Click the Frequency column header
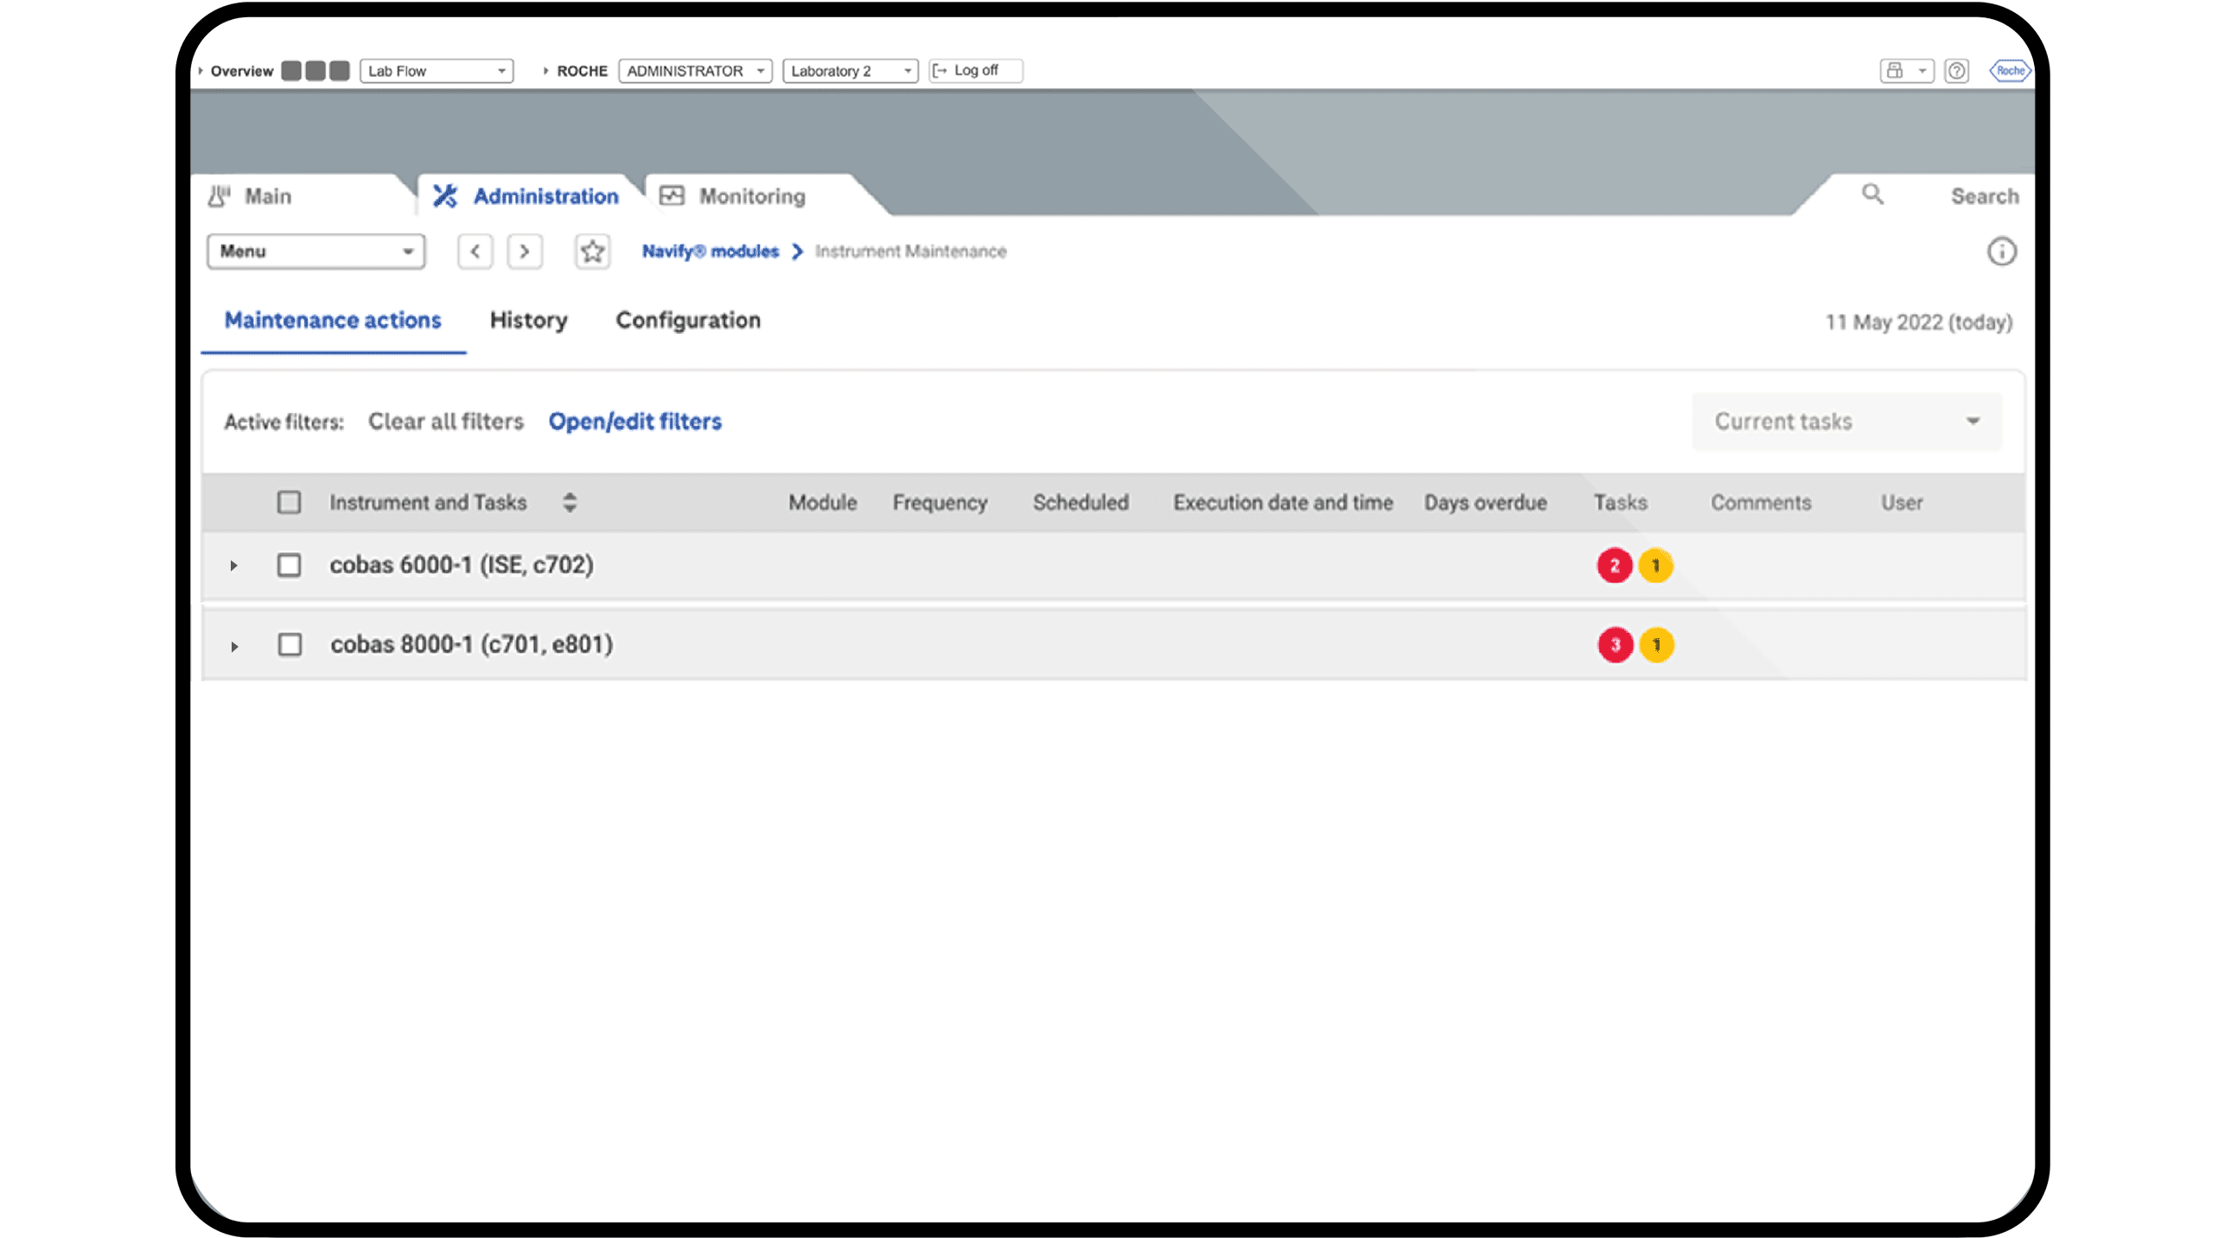The image size is (2225, 1238). 940,502
